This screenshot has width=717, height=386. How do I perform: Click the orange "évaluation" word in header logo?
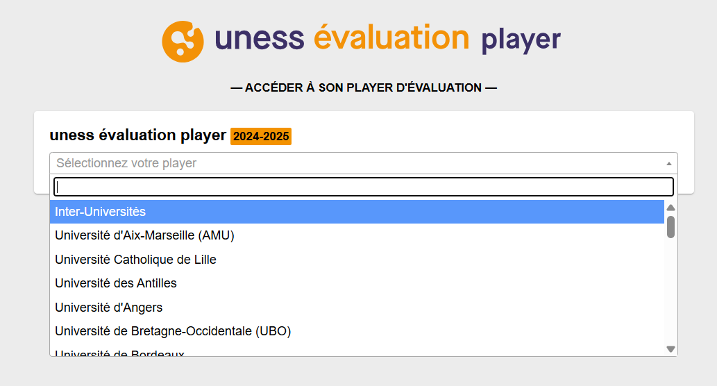(x=391, y=37)
